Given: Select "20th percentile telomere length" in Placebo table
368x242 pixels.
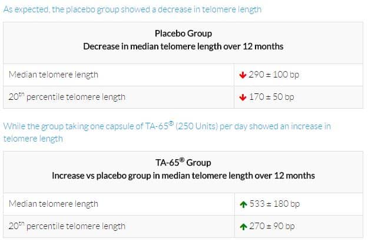Looking at the screenshot, I should click(x=67, y=97).
